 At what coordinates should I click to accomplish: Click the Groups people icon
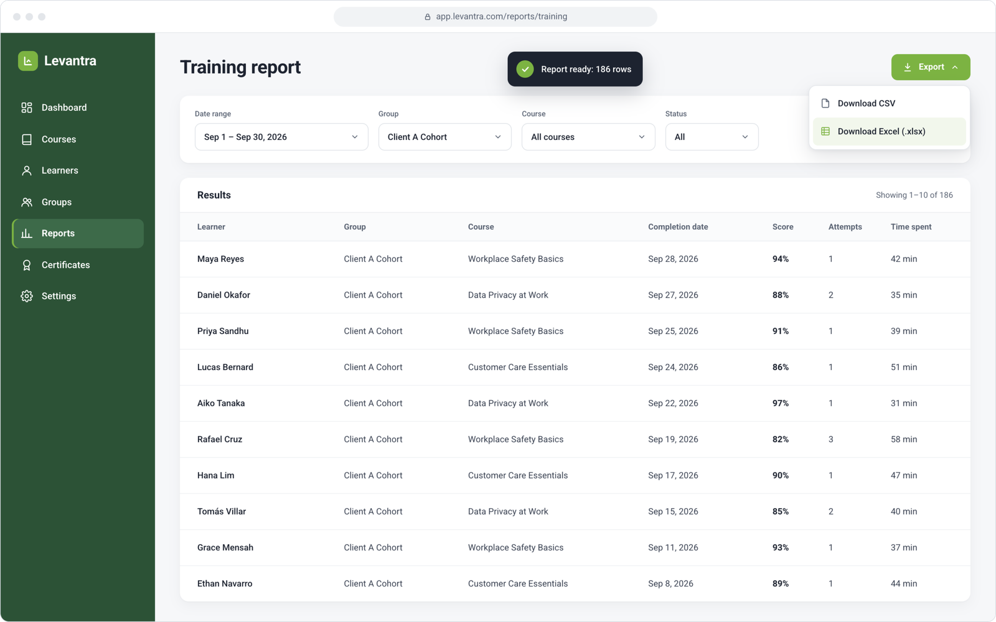(27, 202)
